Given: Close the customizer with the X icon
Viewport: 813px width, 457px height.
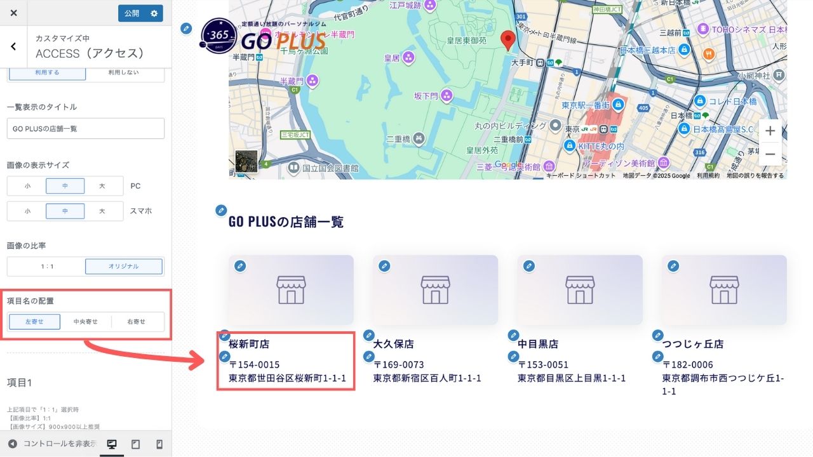Looking at the screenshot, I should (14, 13).
